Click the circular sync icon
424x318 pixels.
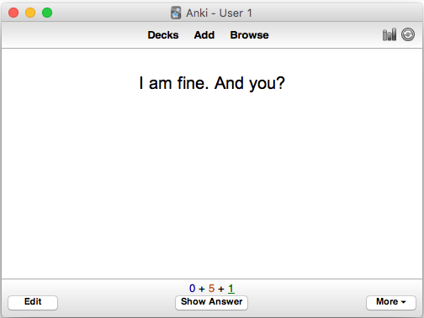(408, 34)
